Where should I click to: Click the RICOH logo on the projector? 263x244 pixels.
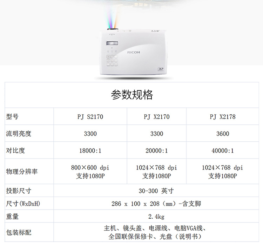(x=134, y=52)
